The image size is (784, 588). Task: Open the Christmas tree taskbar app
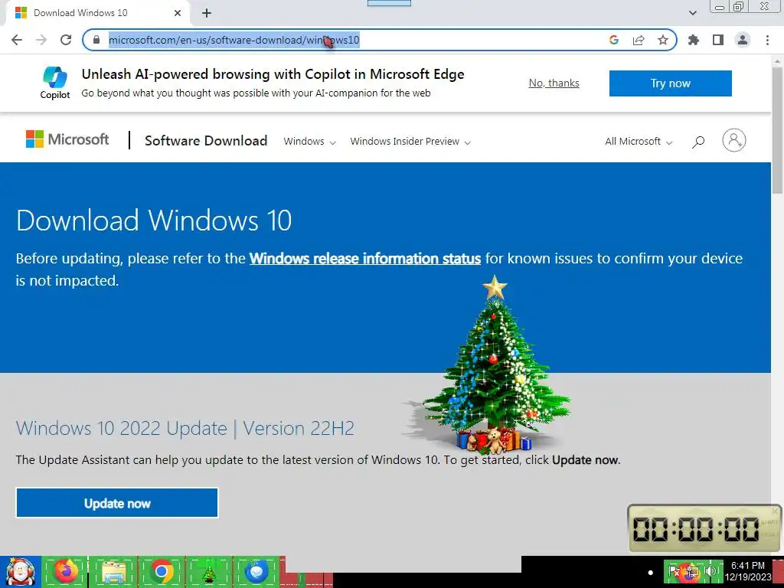[208, 571]
